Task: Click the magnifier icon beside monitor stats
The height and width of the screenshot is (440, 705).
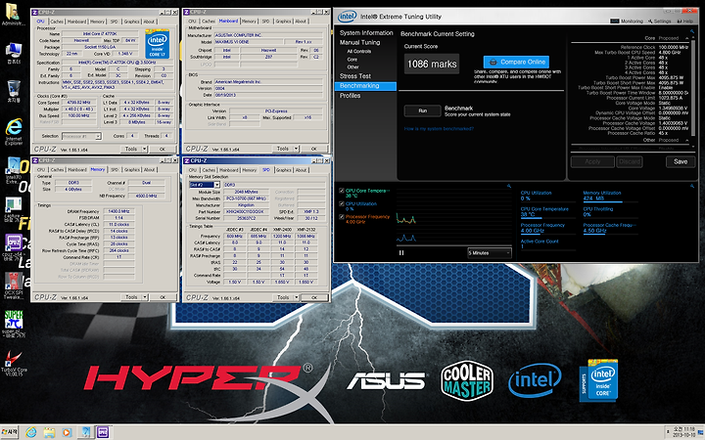Action: [x=692, y=186]
